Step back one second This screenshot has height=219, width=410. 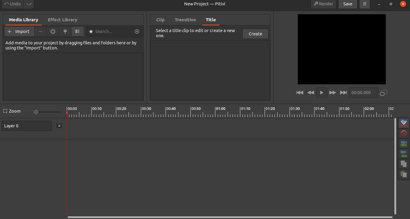click(x=311, y=93)
